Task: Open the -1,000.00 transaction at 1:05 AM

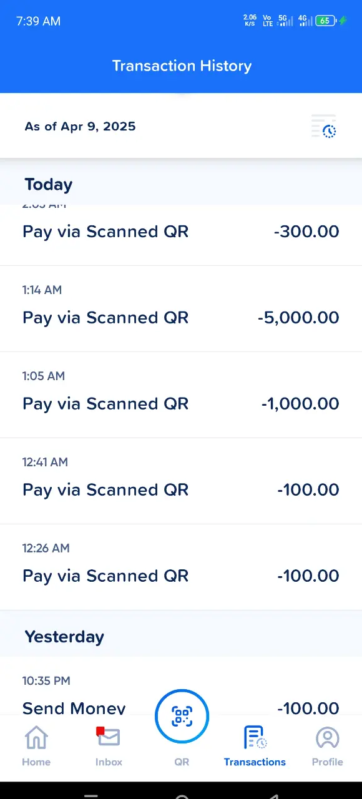Action: [x=181, y=395]
